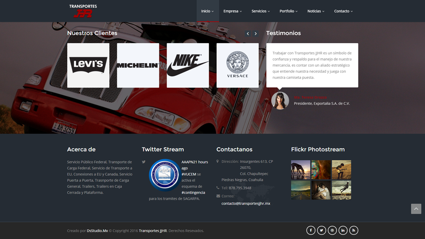Image resolution: width=425 pixels, height=239 pixels.
Task: Click the Twitter Stream heading
Action: pyautogui.click(x=163, y=149)
